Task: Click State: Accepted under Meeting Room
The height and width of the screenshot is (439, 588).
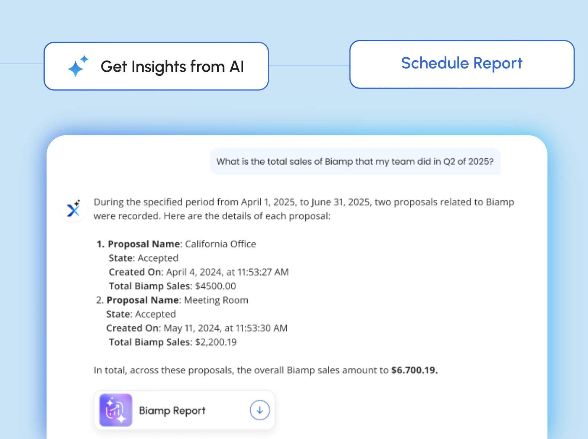Action: (141, 314)
